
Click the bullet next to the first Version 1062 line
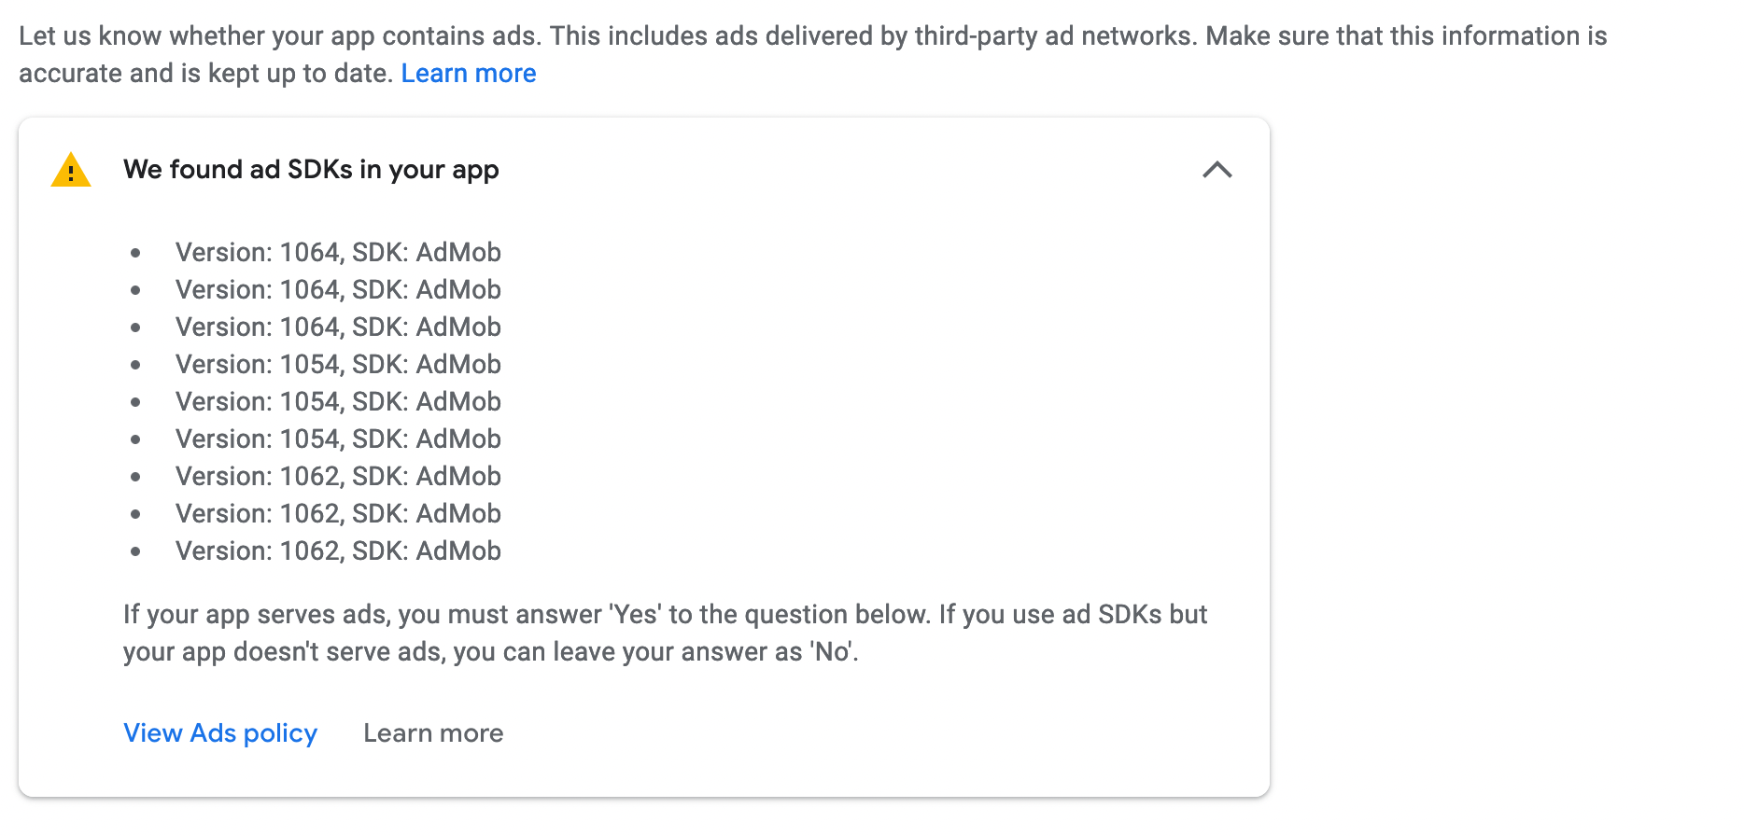coord(135,476)
